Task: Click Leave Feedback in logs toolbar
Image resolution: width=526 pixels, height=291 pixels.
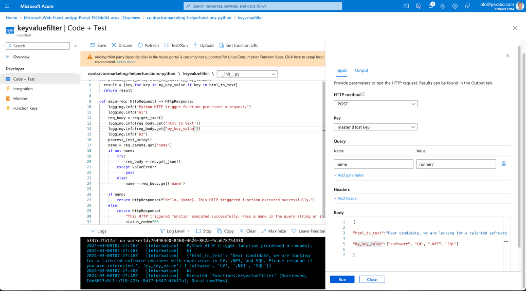Action: 309,231
